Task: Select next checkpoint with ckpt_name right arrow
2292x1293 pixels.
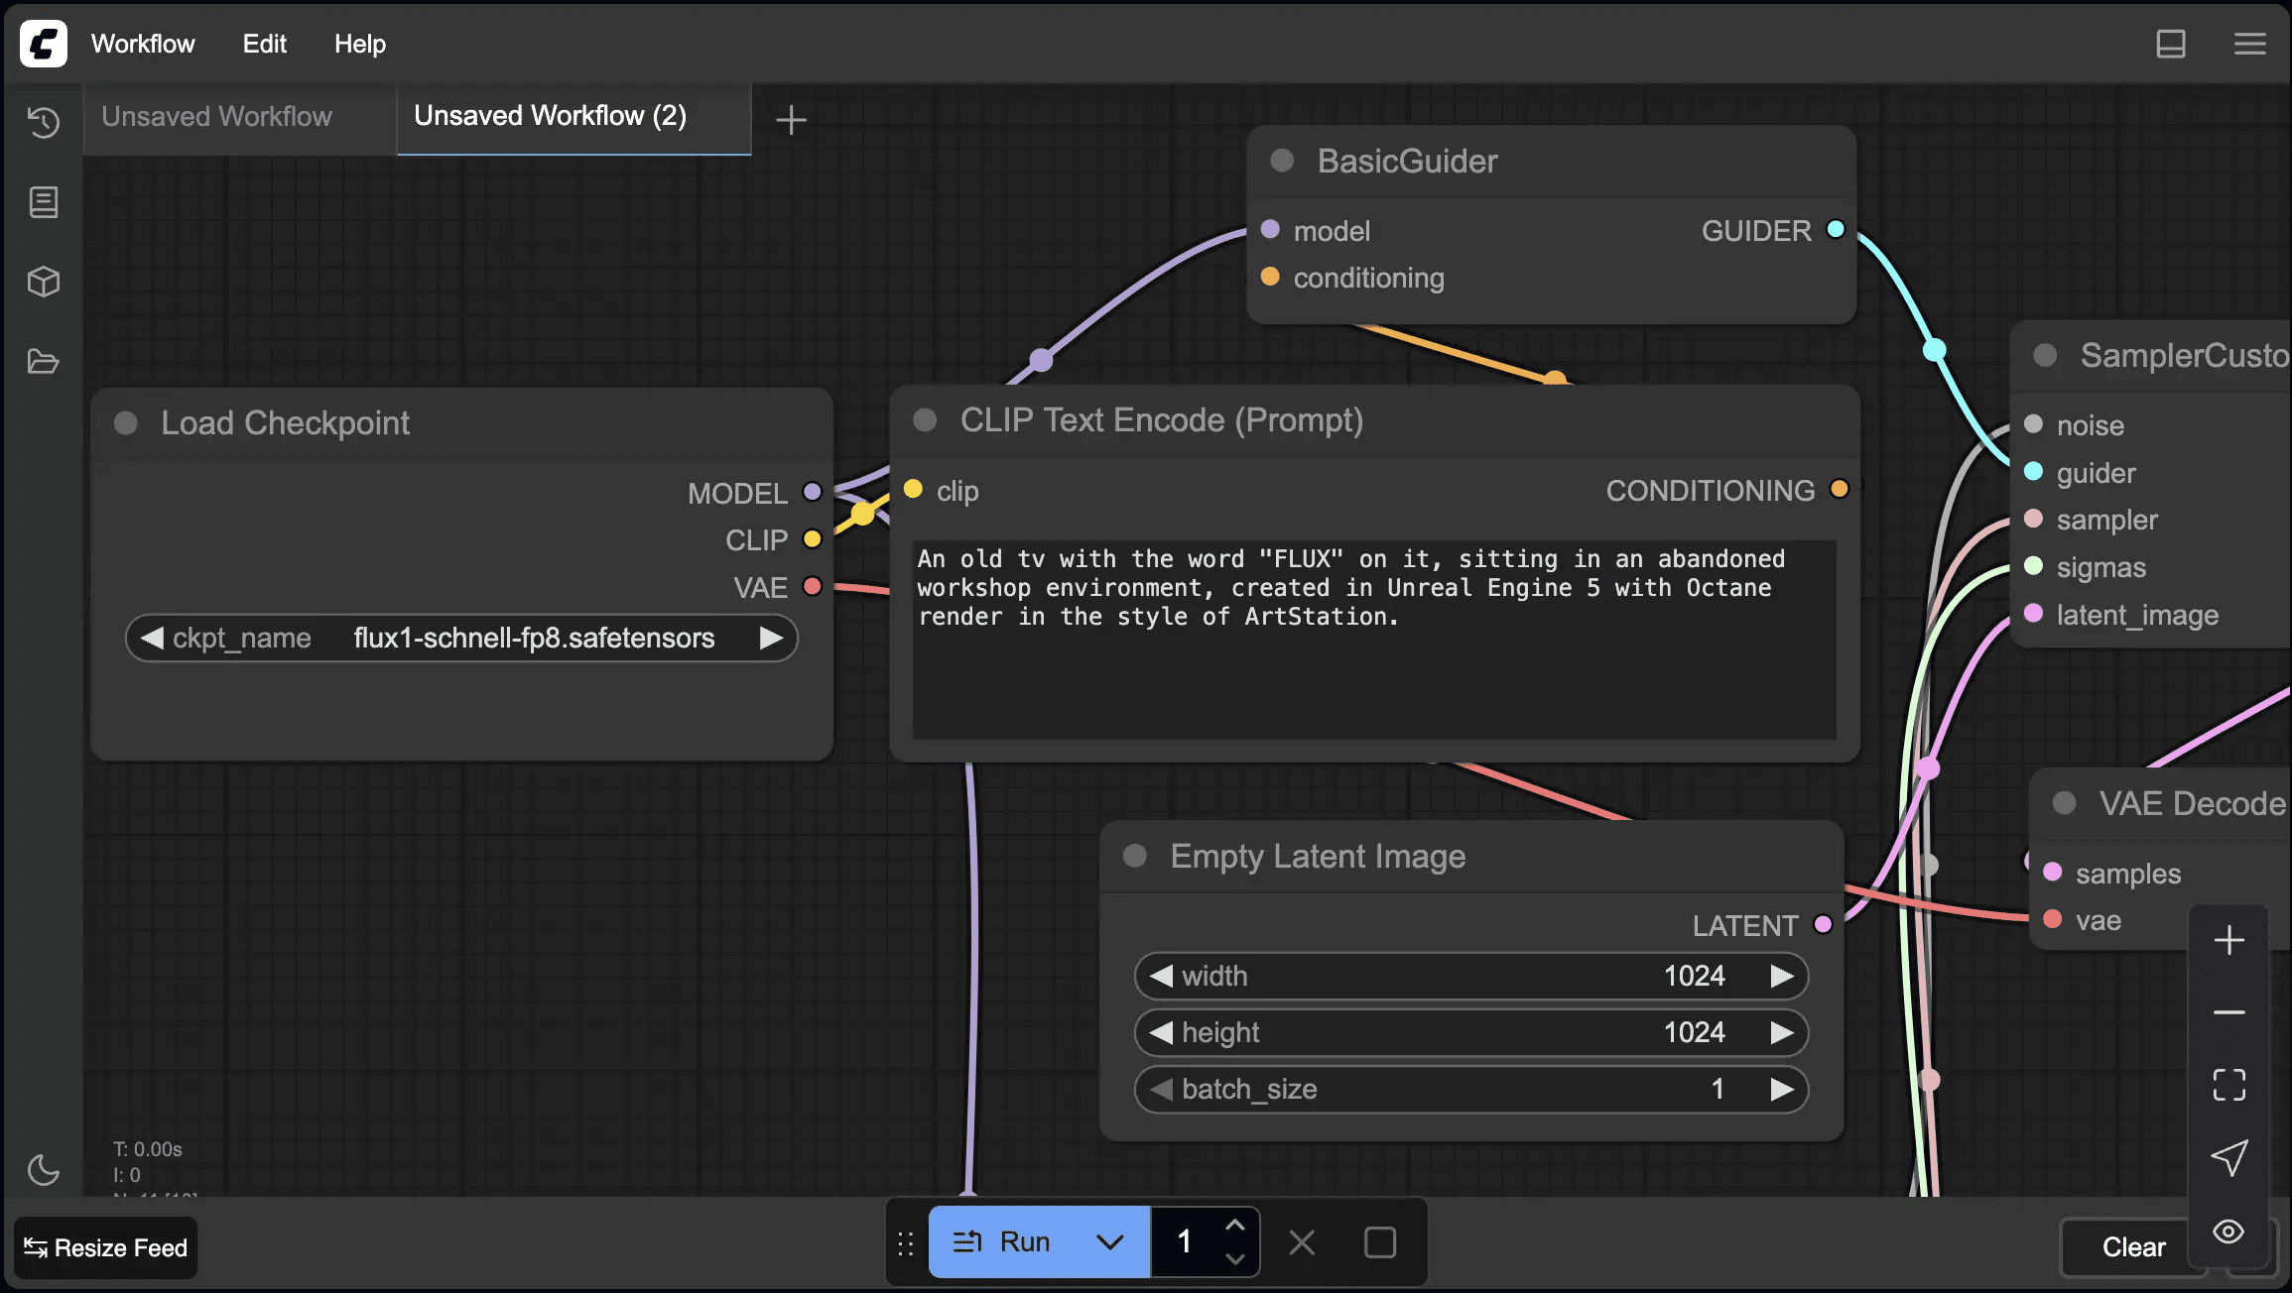Action: click(x=771, y=638)
